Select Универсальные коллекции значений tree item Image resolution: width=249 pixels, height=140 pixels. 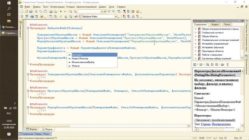click(x=220, y=40)
